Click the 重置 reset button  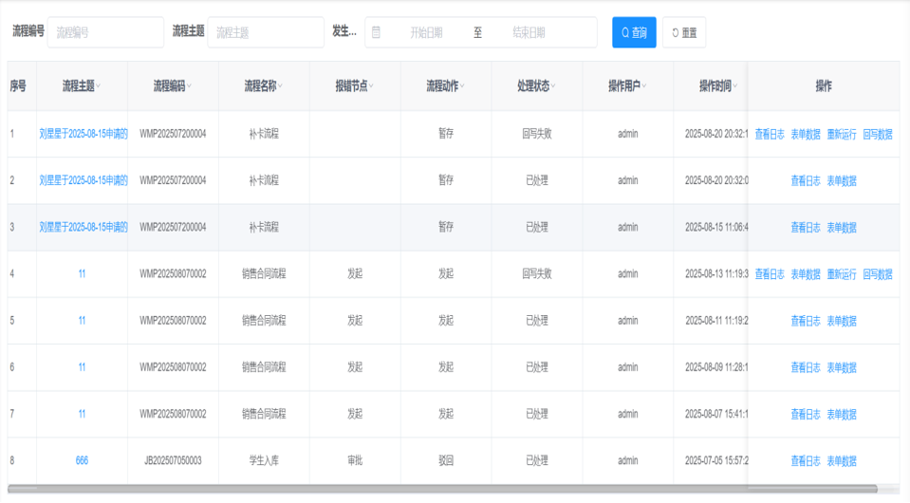pyautogui.click(x=683, y=32)
